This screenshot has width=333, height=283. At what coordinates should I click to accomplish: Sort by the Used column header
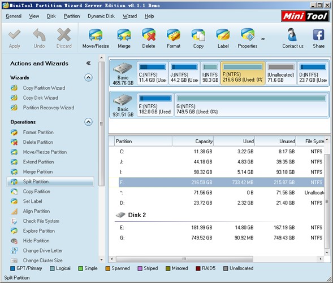[x=235, y=141]
